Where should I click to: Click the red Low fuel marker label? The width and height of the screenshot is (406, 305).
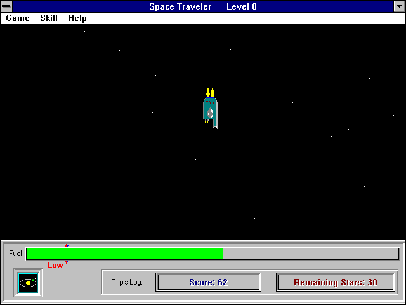click(55, 265)
